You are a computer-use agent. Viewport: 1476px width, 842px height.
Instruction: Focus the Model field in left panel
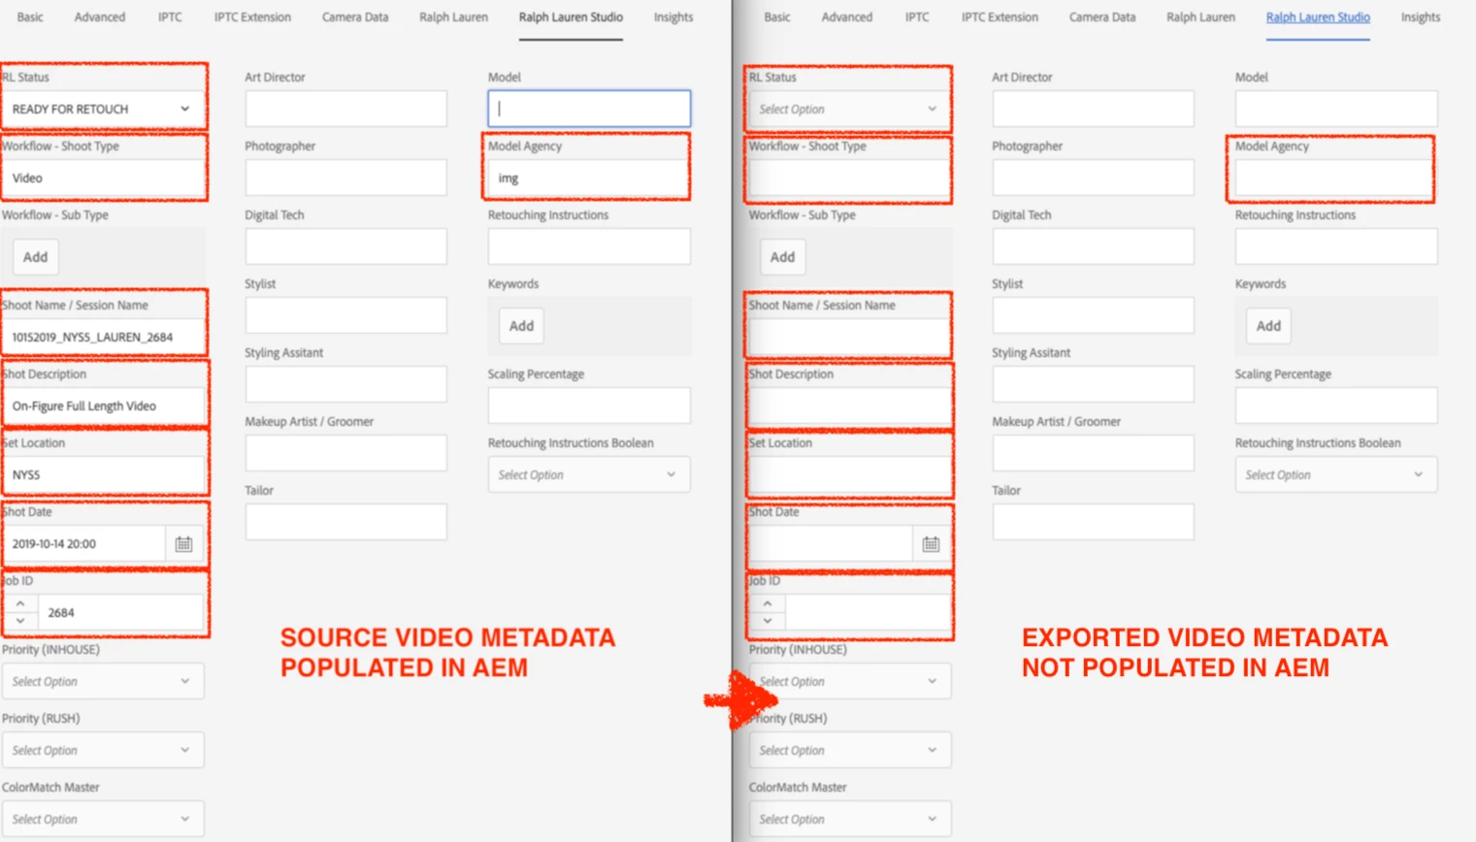[589, 109]
